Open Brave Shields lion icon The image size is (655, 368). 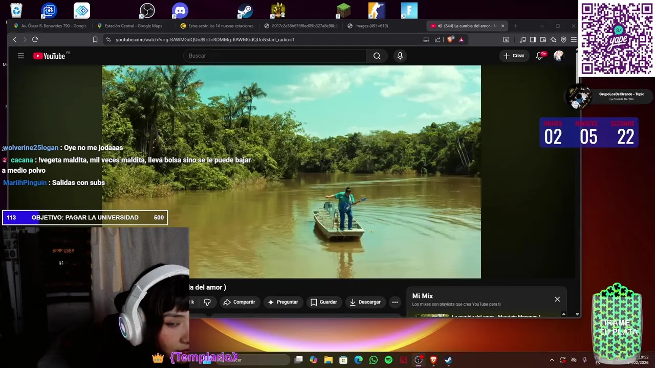[x=450, y=39]
